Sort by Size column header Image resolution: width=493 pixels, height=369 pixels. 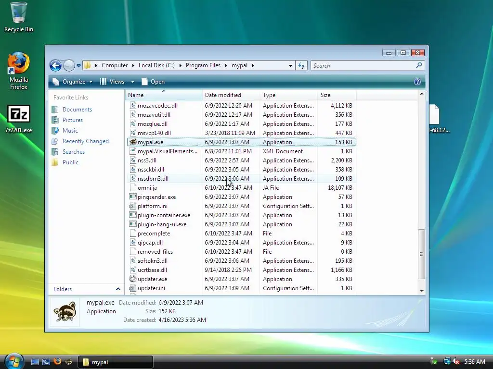pos(337,95)
